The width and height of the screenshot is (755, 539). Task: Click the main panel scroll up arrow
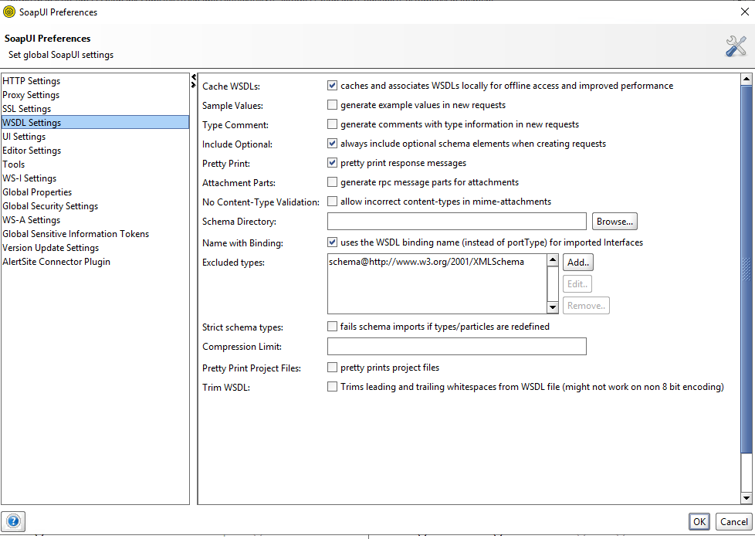point(746,80)
